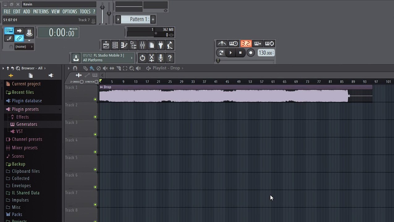
Task: Open project info pages icon
Action: pyautogui.click(x=152, y=45)
